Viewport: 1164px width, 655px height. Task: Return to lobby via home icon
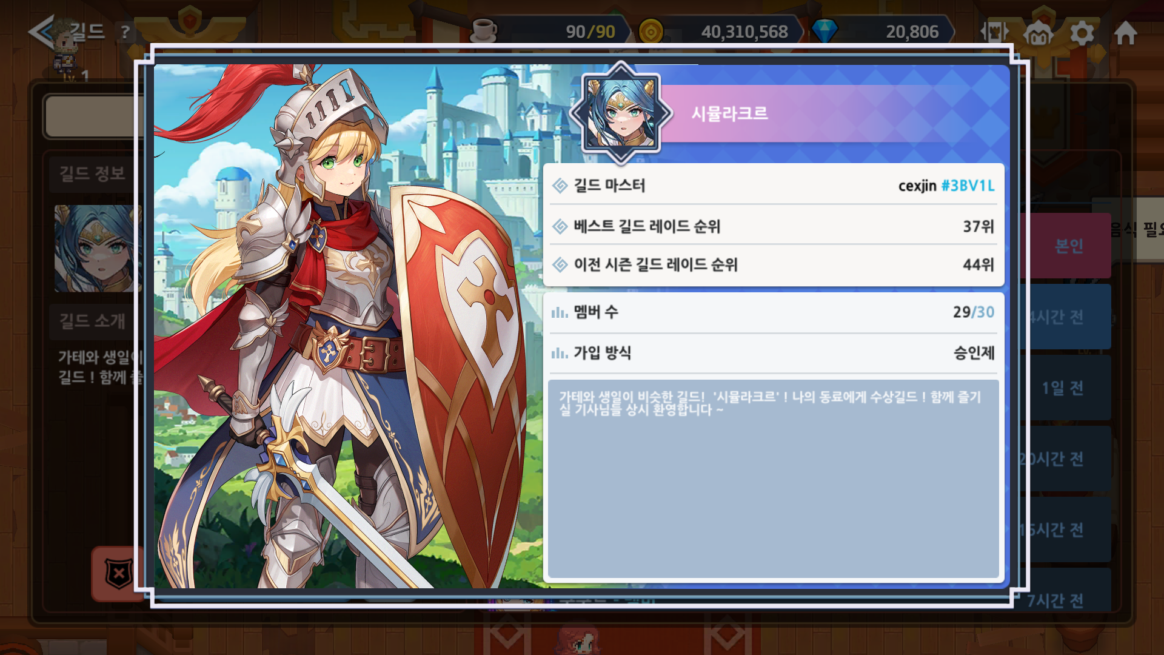pyautogui.click(x=1126, y=33)
